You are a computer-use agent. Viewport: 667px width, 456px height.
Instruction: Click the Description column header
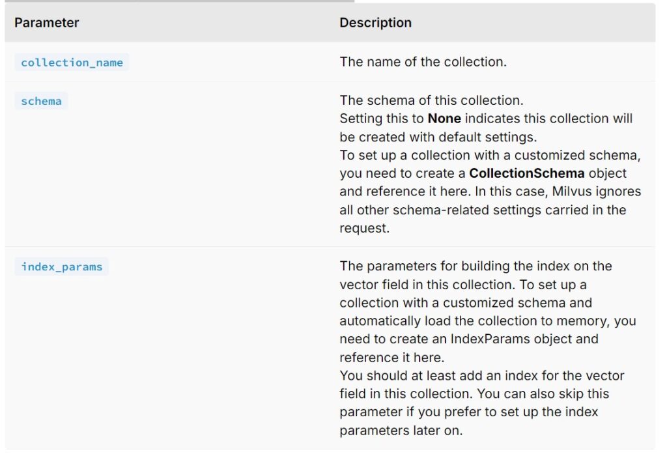click(x=375, y=23)
